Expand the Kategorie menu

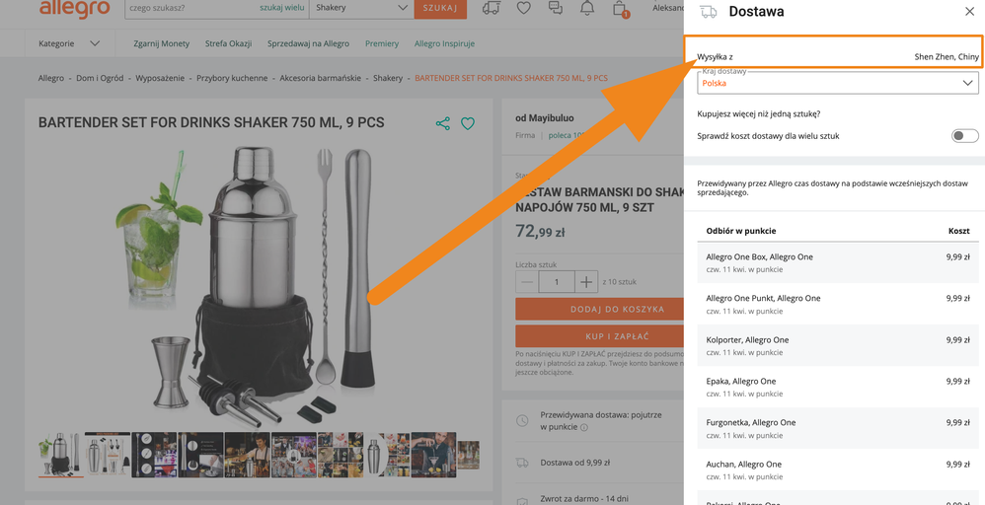(68, 43)
